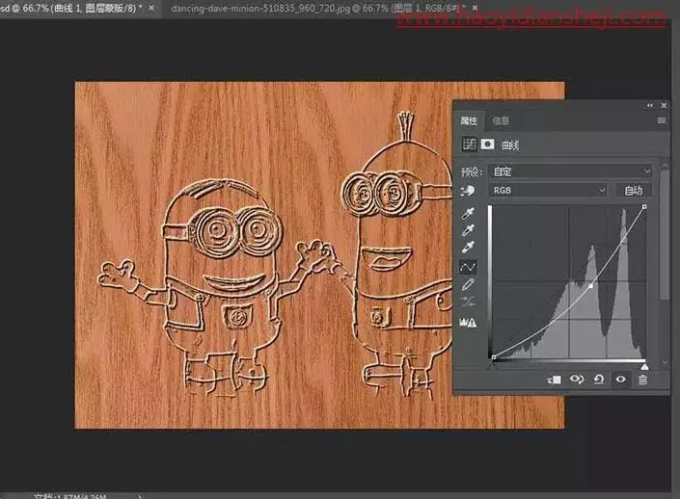Select the Curves adjustment icon in Properties

(x=469, y=144)
